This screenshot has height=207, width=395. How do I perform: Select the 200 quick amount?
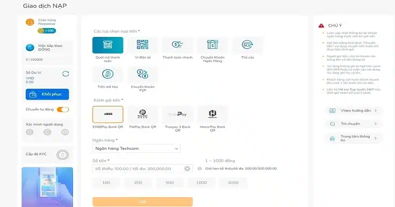point(138,182)
